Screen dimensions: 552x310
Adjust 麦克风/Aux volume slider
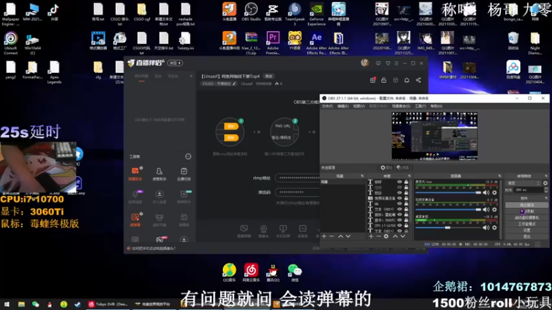448,193
